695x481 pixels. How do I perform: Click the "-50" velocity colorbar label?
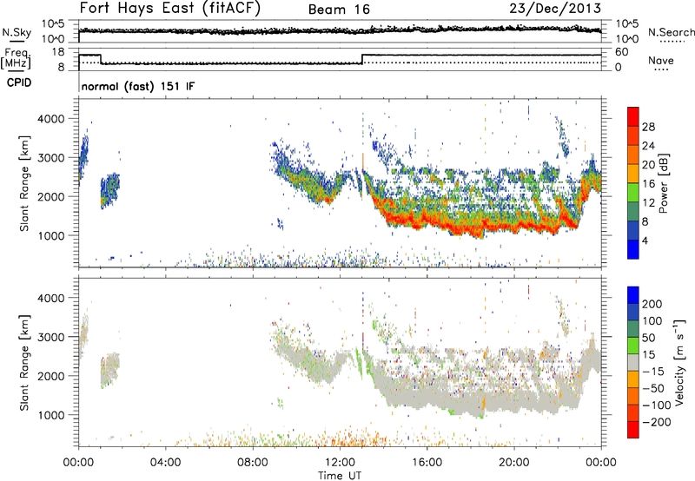[x=653, y=388]
